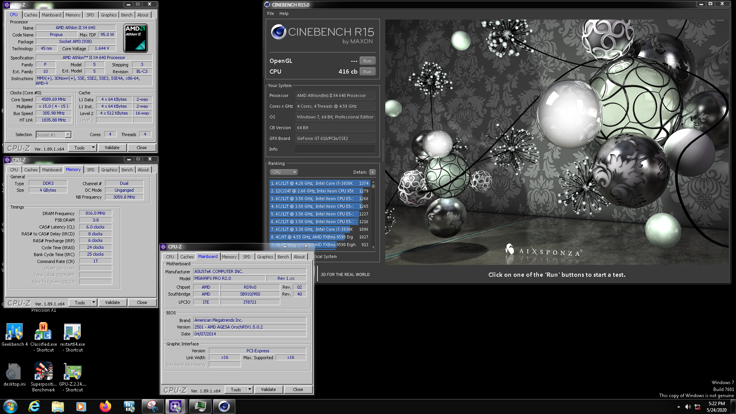The width and height of the screenshot is (736, 414).
Task: Click Core Speed value 4589.69 MHz
Action: click(54, 99)
